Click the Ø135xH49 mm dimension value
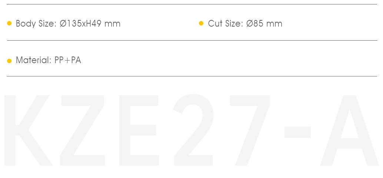 point(90,24)
